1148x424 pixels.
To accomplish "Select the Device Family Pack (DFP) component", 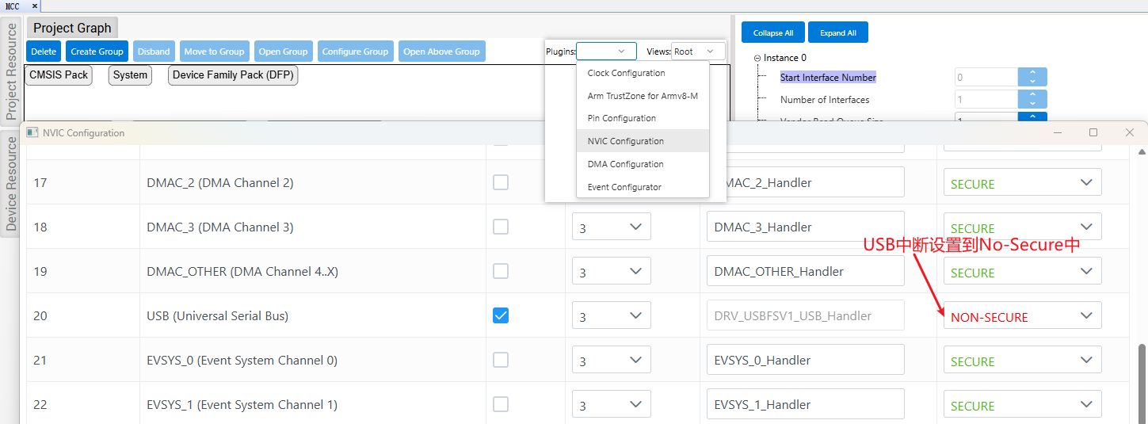I will pyautogui.click(x=233, y=75).
